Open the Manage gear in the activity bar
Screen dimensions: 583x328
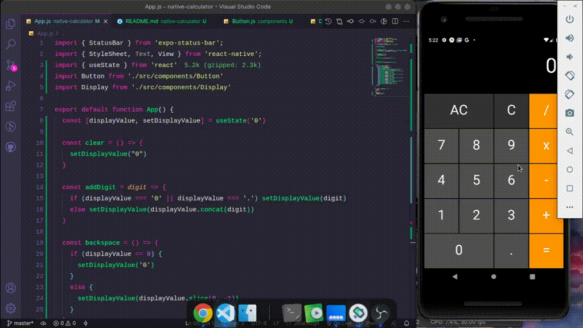10,308
